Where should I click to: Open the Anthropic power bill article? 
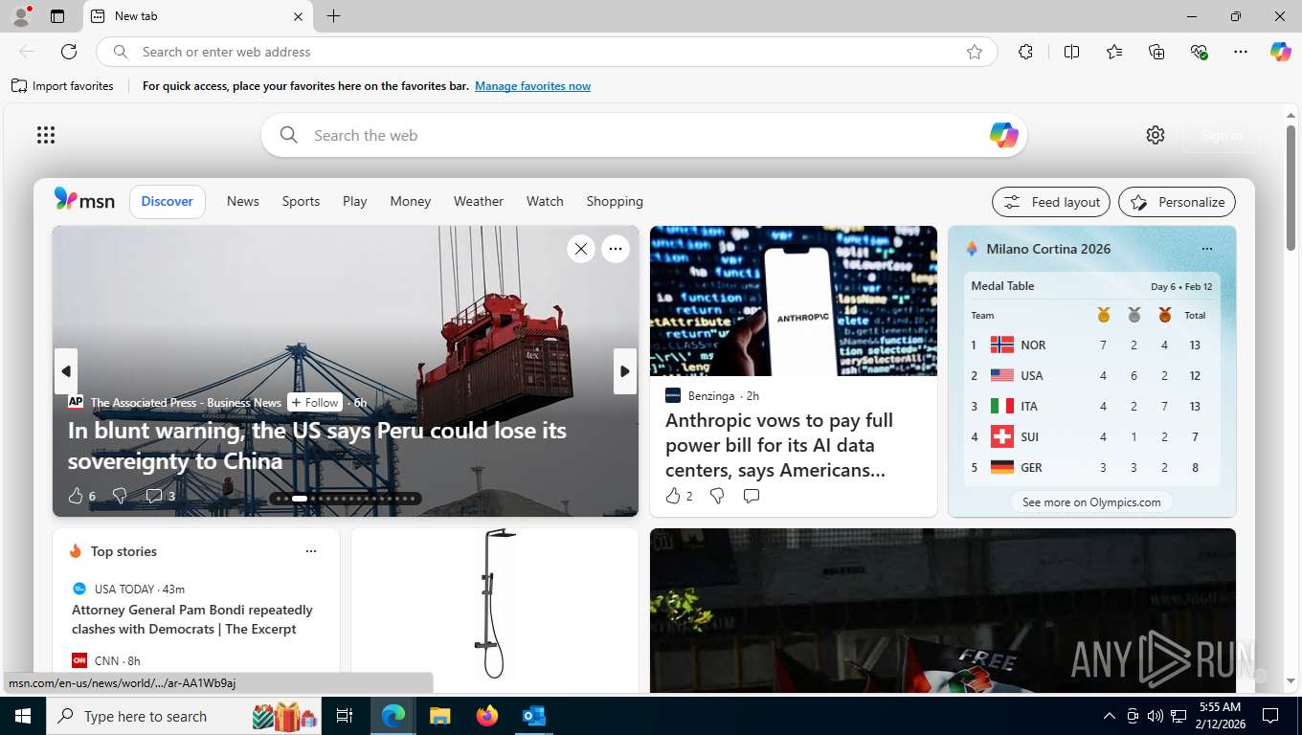pyautogui.click(x=779, y=445)
